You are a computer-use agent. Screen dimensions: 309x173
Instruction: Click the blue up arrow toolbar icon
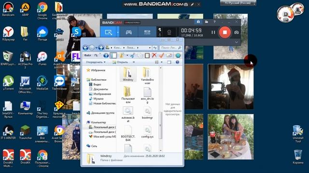106,56
